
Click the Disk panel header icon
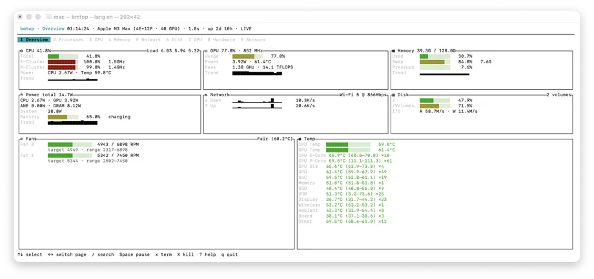pos(394,95)
